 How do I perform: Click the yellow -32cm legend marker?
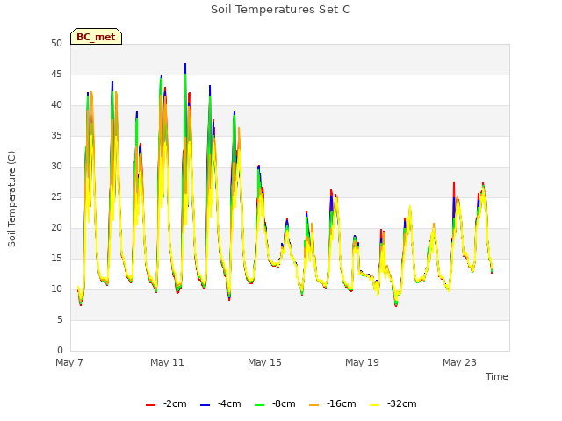[374, 405]
